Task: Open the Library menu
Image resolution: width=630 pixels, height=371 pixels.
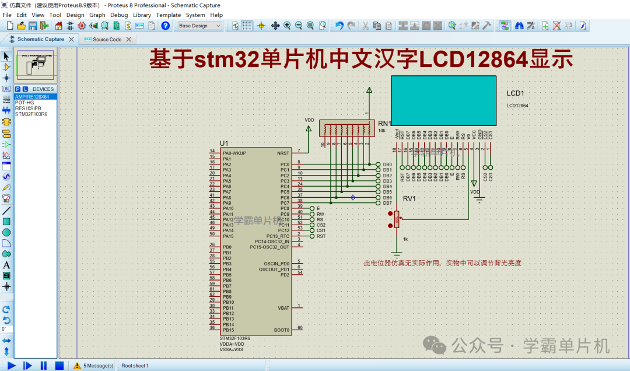Action: (x=142, y=15)
